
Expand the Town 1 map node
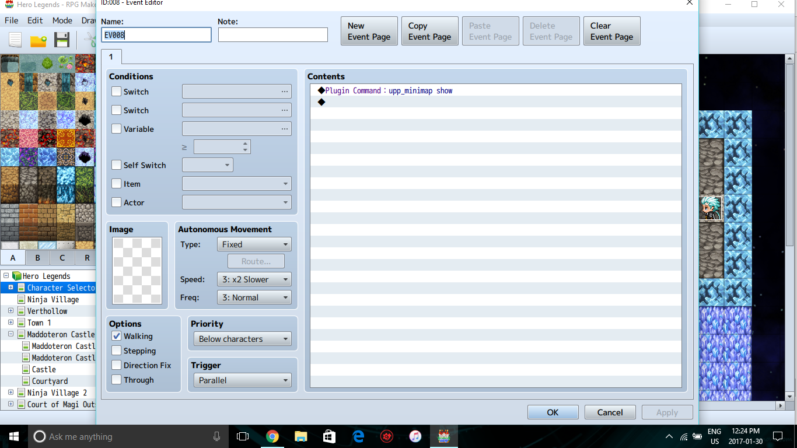(11, 323)
